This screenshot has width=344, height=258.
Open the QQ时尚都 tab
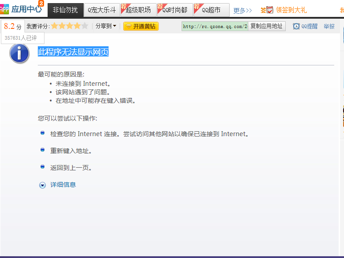tap(175, 10)
